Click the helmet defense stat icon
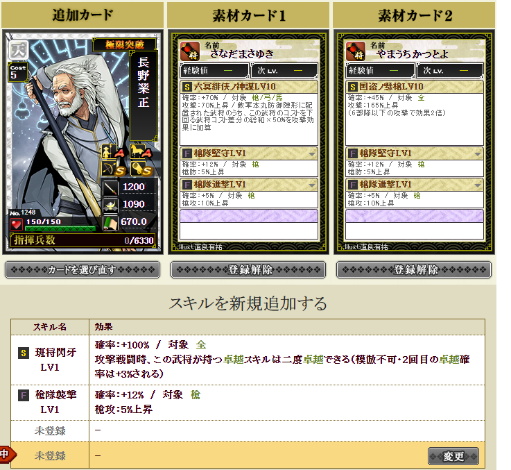The height and width of the screenshot is (470, 511). pos(110,205)
